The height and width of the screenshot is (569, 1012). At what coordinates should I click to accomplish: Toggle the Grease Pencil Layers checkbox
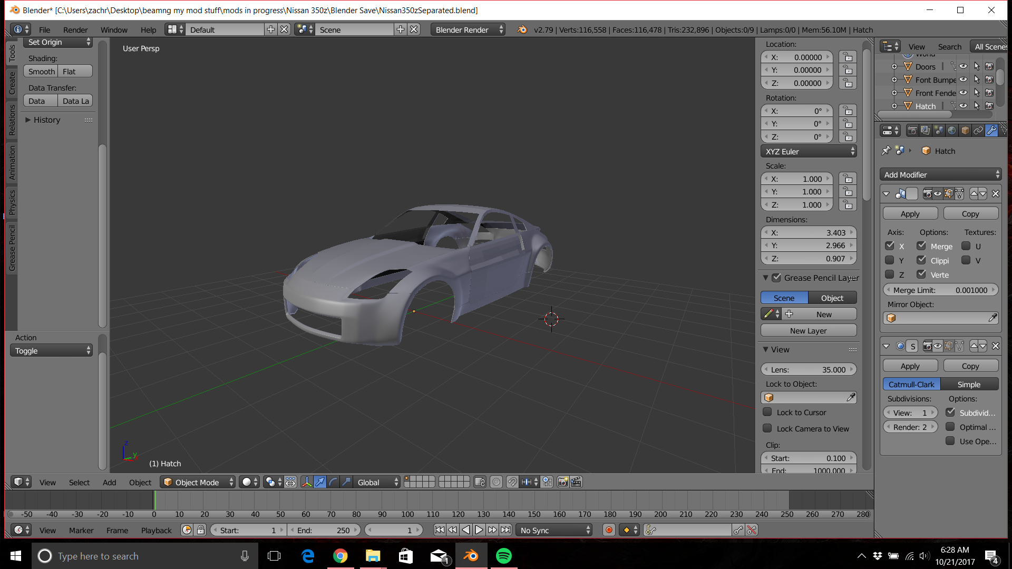point(776,278)
